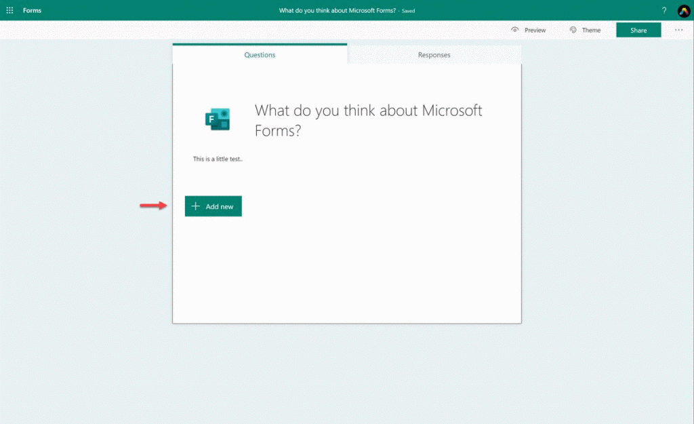Select the form title heading text
Screen dimensions: 694x424
click(x=368, y=120)
